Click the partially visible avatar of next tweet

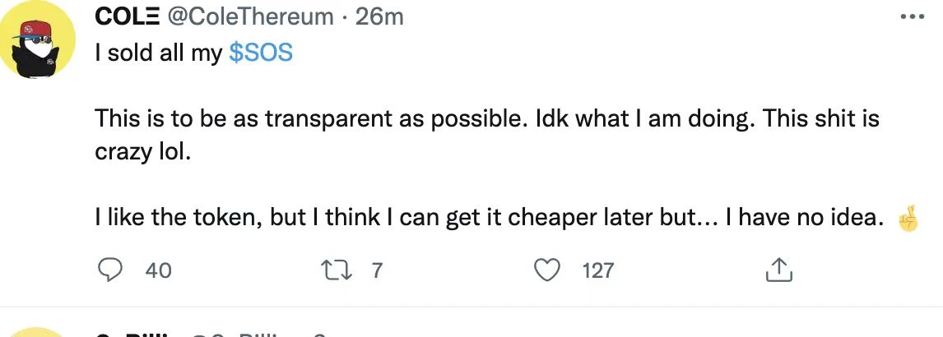(36, 332)
